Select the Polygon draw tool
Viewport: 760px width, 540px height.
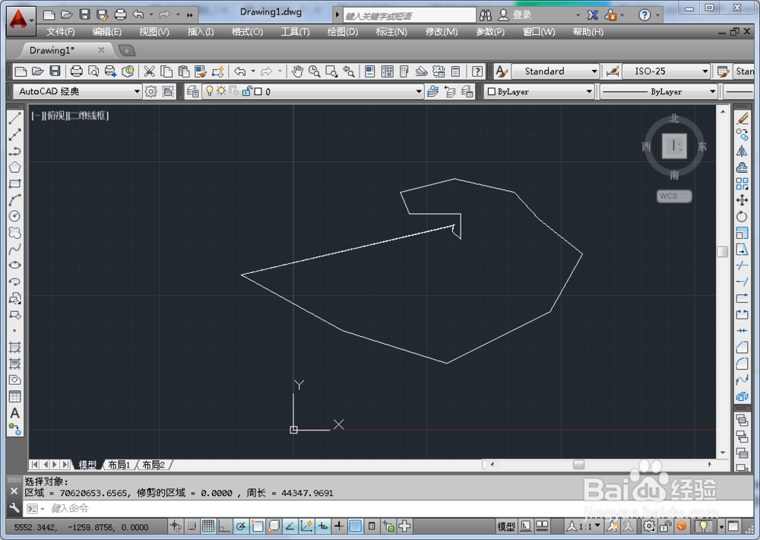[x=15, y=167]
